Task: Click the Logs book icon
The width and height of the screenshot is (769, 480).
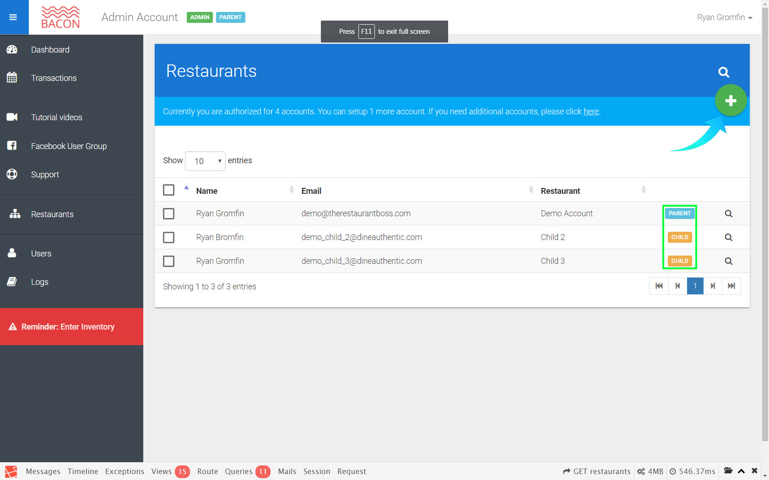Action: (x=12, y=282)
